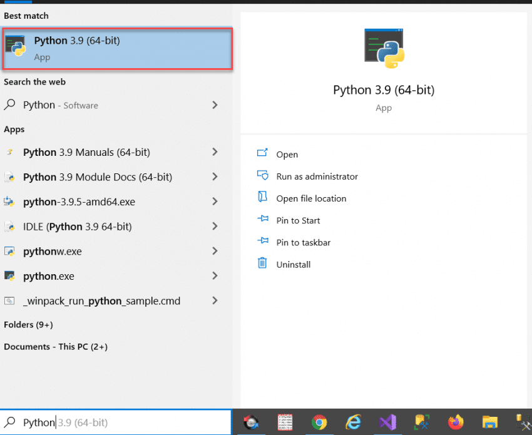Click the Python icon in best match tile
Screen dimensions: 532x435
click(x=15, y=46)
